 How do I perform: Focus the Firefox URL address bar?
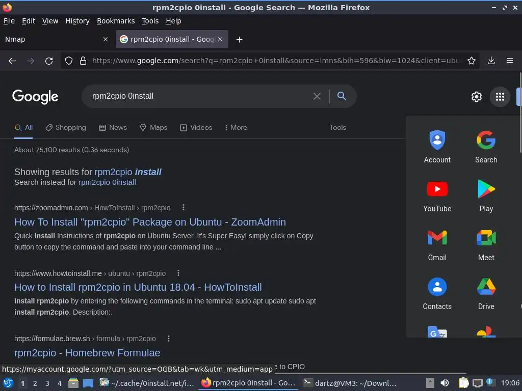click(x=276, y=61)
